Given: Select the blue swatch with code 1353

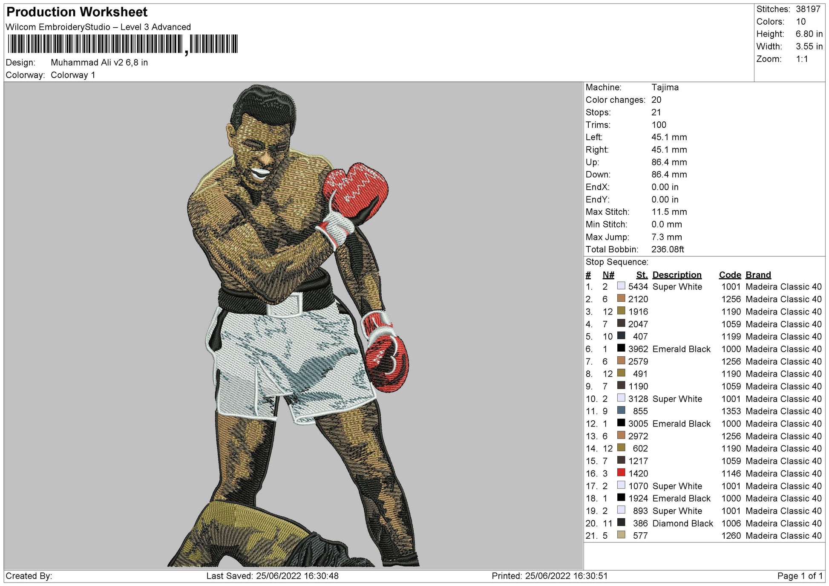Looking at the screenshot, I should point(621,410).
